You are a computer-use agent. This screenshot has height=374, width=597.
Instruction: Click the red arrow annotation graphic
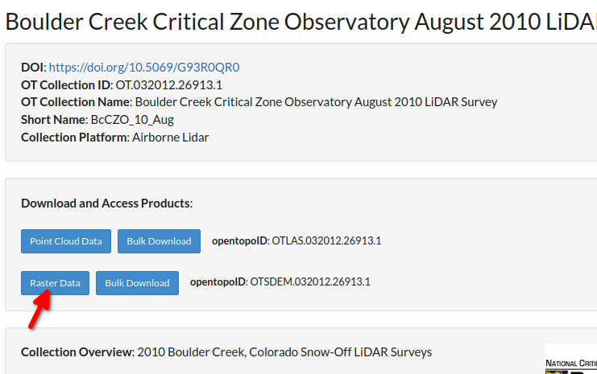click(x=39, y=309)
